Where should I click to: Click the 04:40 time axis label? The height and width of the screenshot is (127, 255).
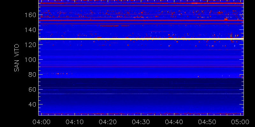174,122
